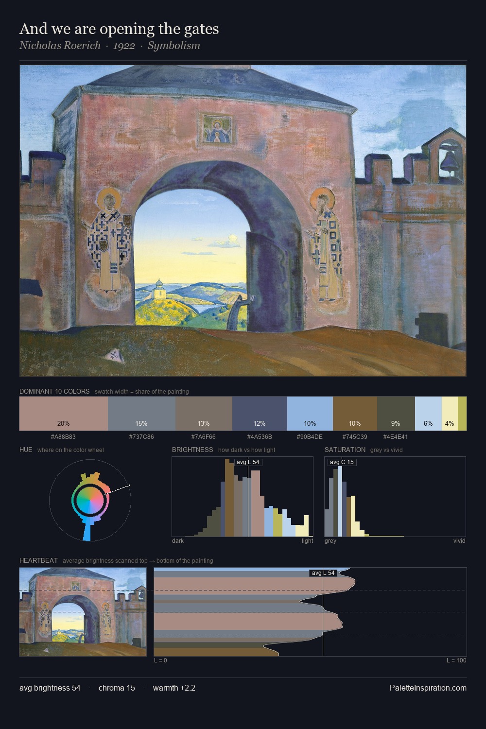This screenshot has height=729, width=486.
Task: Click the 'avg C 15' label in the saturation histogram
Action: [x=342, y=462]
